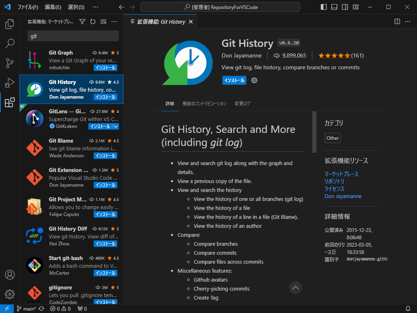Click the command center search bar
Image resolution: width=417 pixels, height=313 pixels.
tap(220, 7)
